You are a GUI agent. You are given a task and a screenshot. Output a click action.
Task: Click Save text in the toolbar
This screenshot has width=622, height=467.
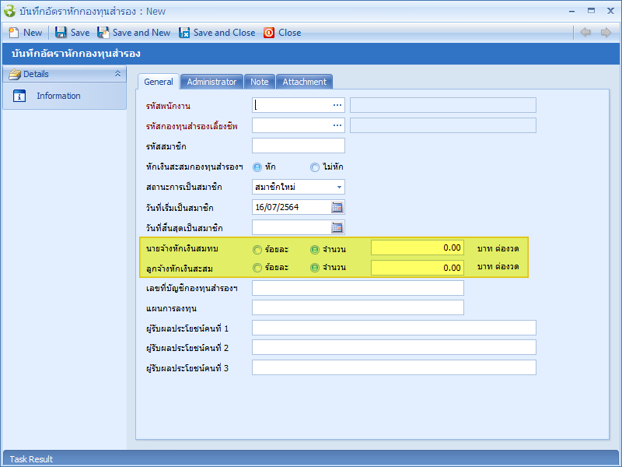pyautogui.click(x=80, y=33)
